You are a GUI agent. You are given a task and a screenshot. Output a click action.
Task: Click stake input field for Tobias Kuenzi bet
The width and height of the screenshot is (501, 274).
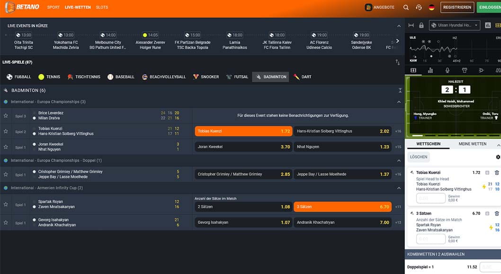click(x=430, y=198)
